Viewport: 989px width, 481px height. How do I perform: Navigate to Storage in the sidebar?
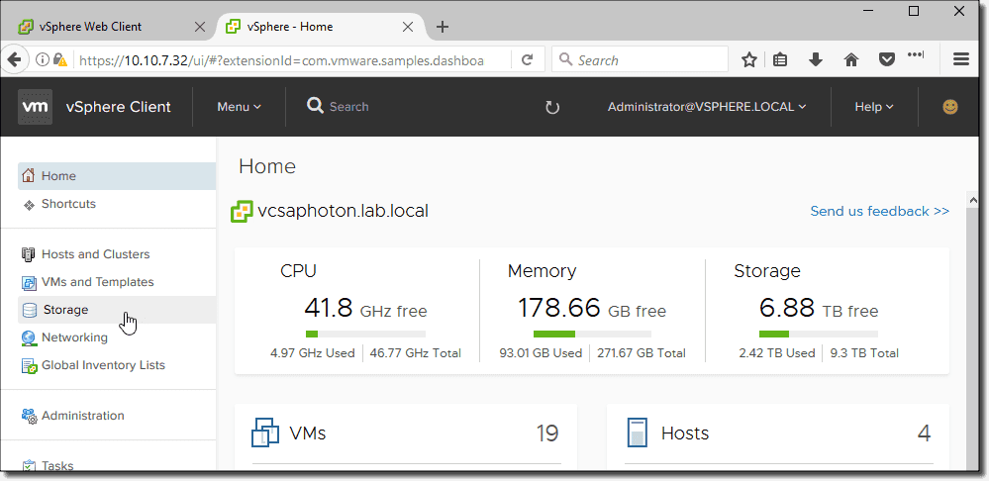pos(117,310)
